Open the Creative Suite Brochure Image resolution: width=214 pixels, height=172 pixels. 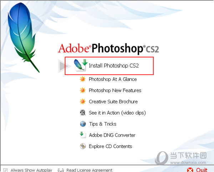(x=113, y=101)
